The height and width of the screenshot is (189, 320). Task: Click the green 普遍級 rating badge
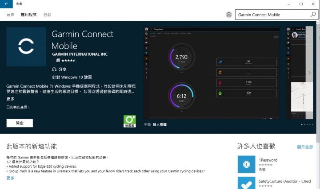coord(130,121)
